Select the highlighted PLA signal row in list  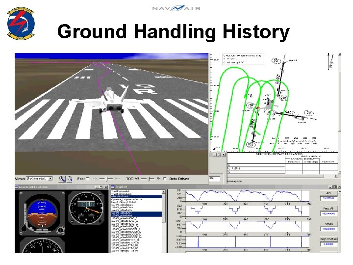pos(136,215)
